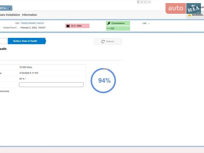The image size is (204, 153).
Task: Click the display monitor icon at top
Action: tap(145, 2)
